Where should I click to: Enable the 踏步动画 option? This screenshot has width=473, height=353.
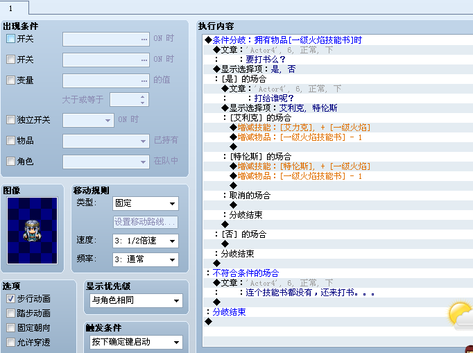(10, 313)
